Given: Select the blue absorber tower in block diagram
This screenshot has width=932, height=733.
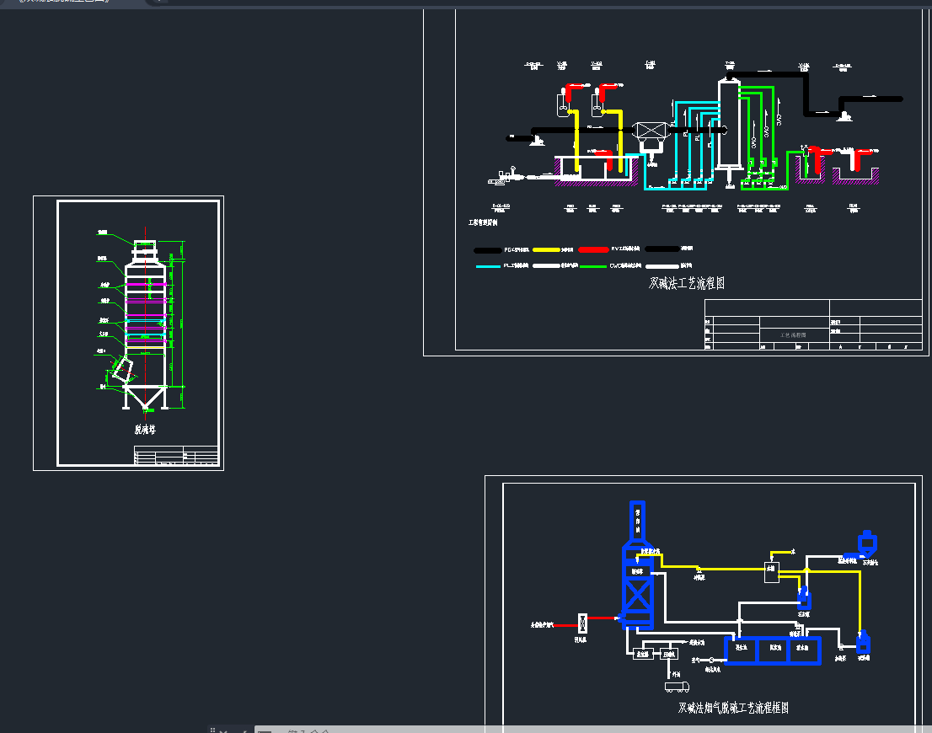Looking at the screenshot, I should (x=637, y=564).
